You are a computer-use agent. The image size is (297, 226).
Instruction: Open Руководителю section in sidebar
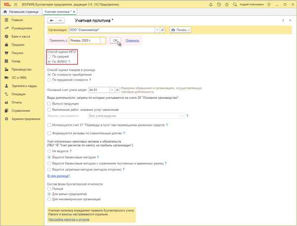coord(22,28)
